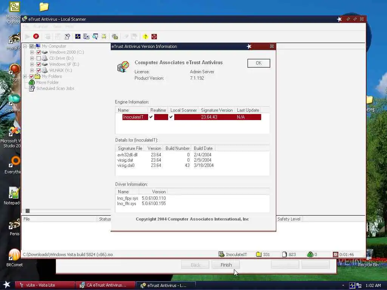Select the avh32dll.dll signature file row
The width and height of the screenshot is (387, 290).
(166, 155)
